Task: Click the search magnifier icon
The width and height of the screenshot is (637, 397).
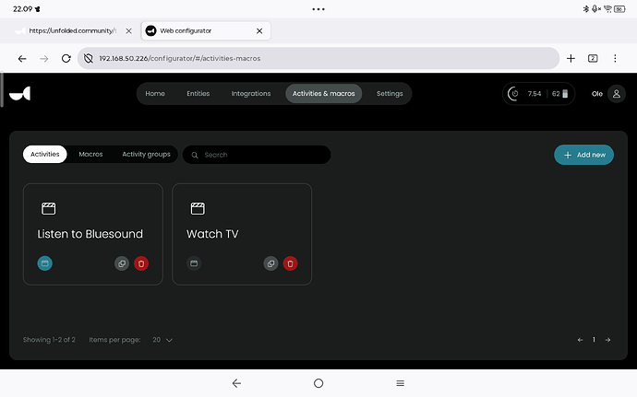Action: 195,155
